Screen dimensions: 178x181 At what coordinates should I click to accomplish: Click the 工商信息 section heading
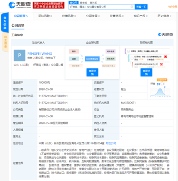coord(17,35)
